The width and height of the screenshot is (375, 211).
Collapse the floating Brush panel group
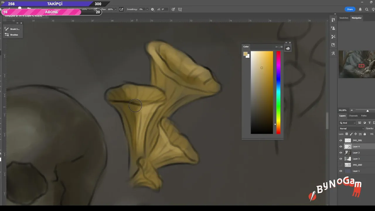pyautogui.click(x=18, y=23)
